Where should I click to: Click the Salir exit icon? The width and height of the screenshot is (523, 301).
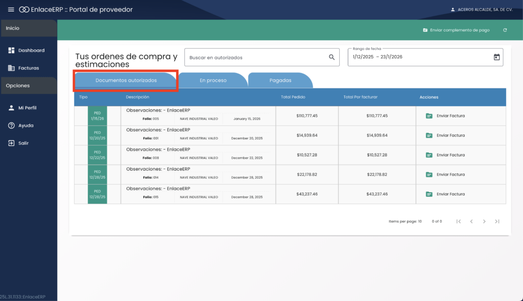tap(11, 143)
